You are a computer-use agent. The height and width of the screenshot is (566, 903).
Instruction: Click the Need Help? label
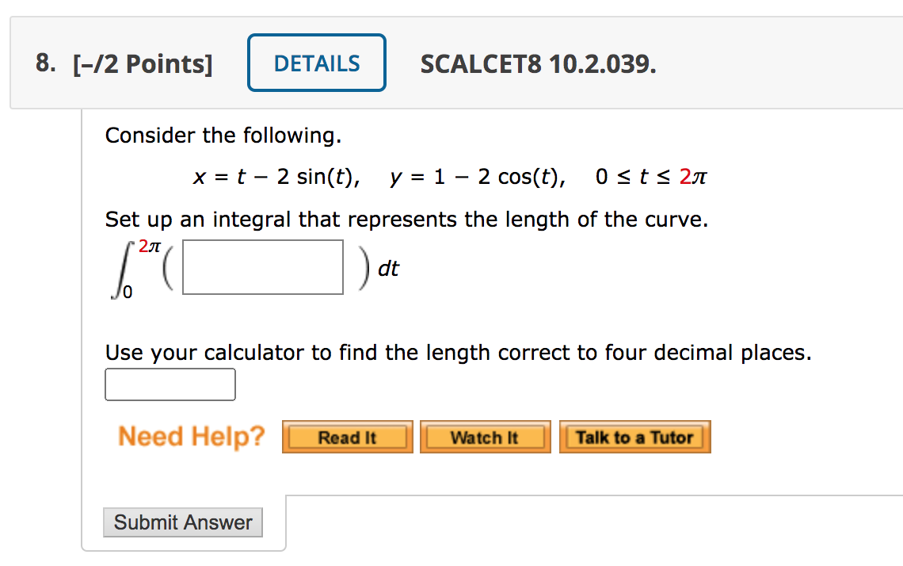[x=191, y=436]
